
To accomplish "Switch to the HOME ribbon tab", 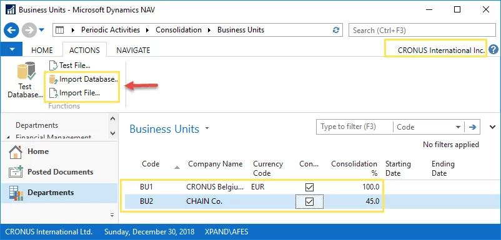I will tap(42, 50).
